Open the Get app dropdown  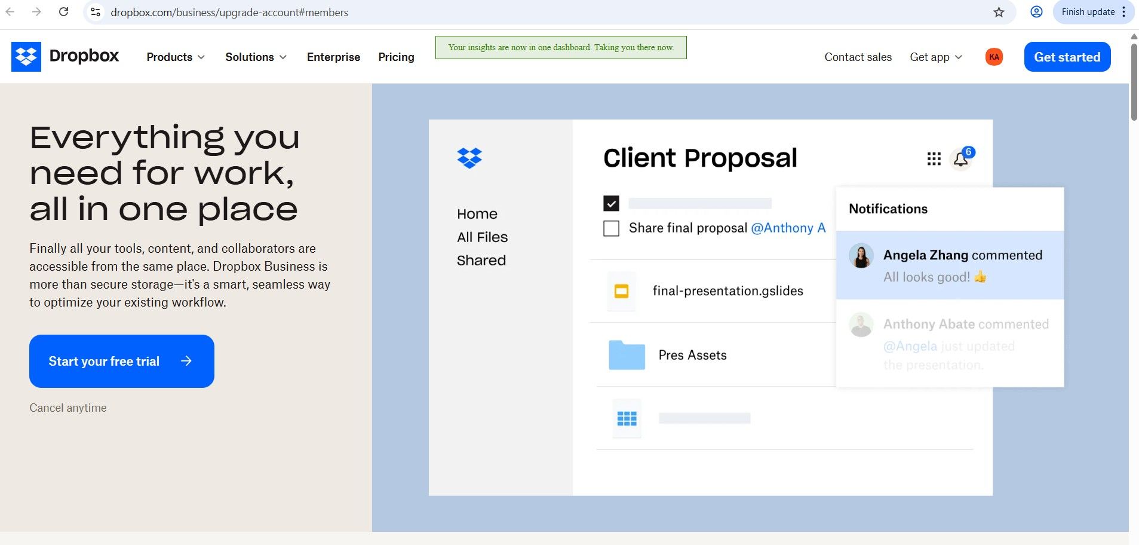tap(936, 57)
